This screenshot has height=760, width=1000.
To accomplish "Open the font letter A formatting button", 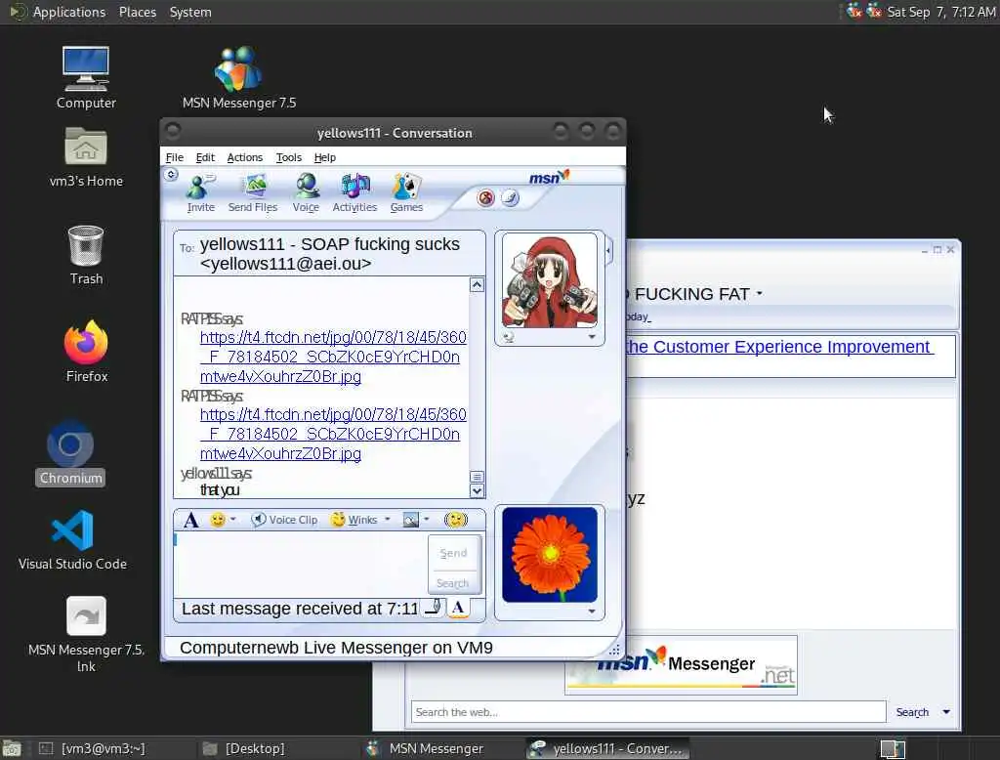I will [190, 520].
